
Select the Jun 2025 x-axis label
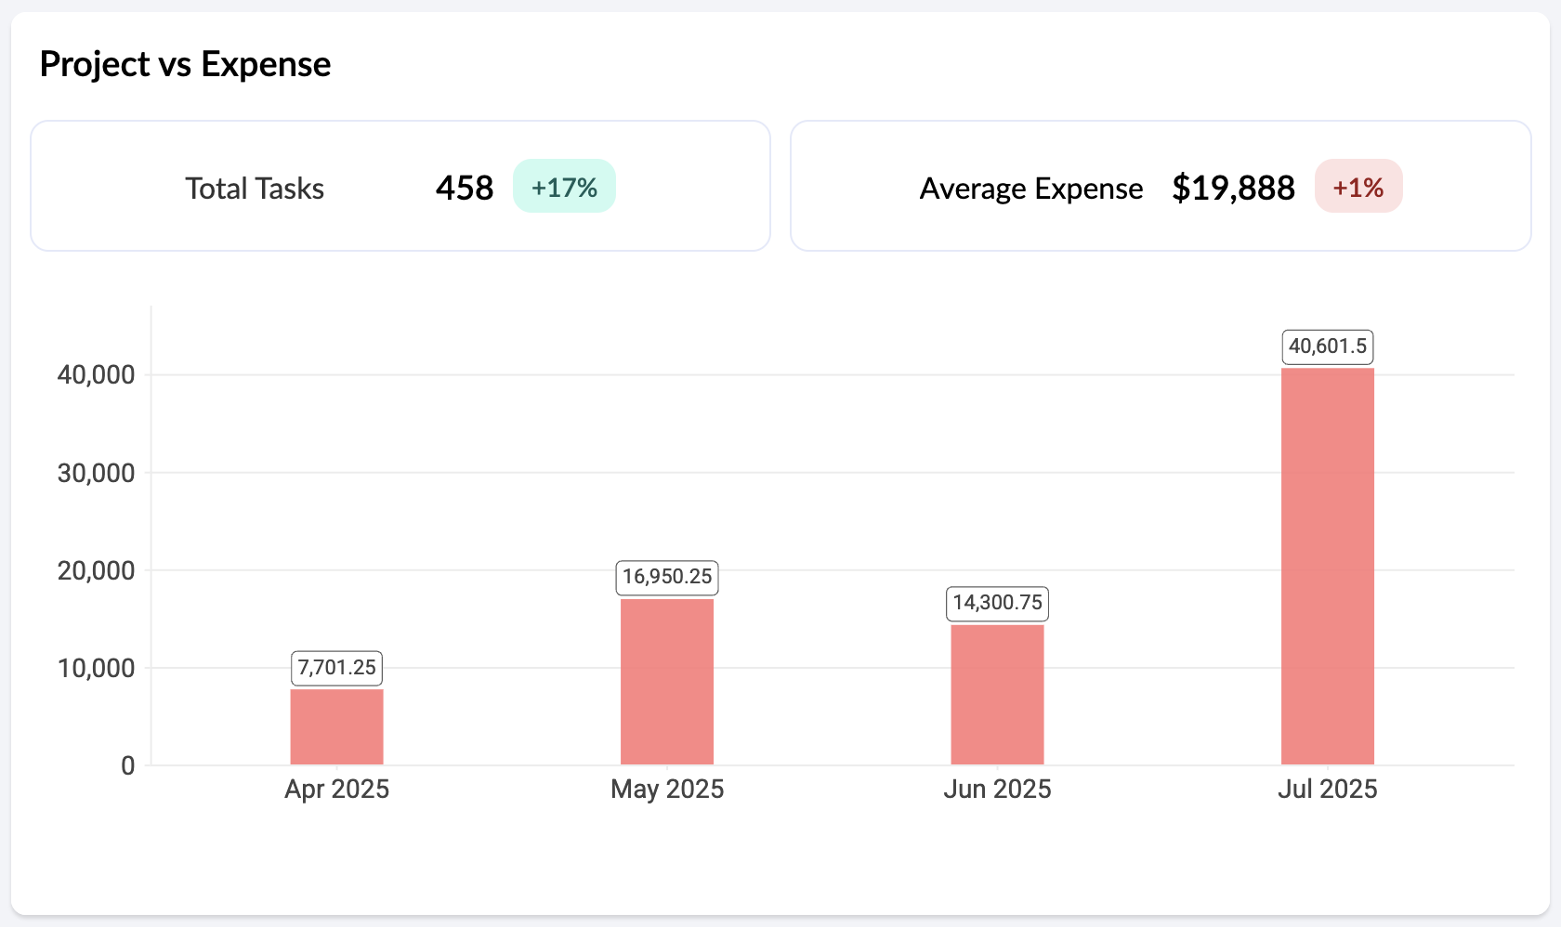(x=997, y=790)
